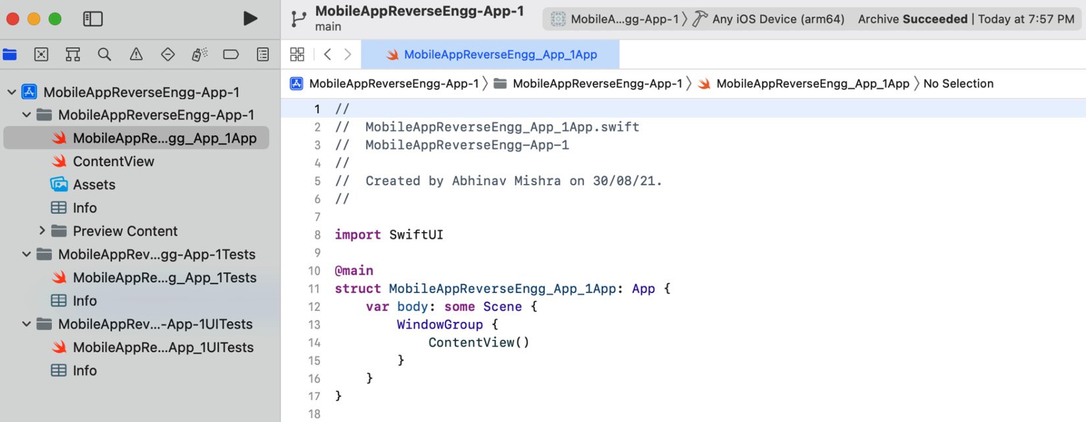Collapse the MobileAppRev...gg-App-1Tests group

[26, 254]
